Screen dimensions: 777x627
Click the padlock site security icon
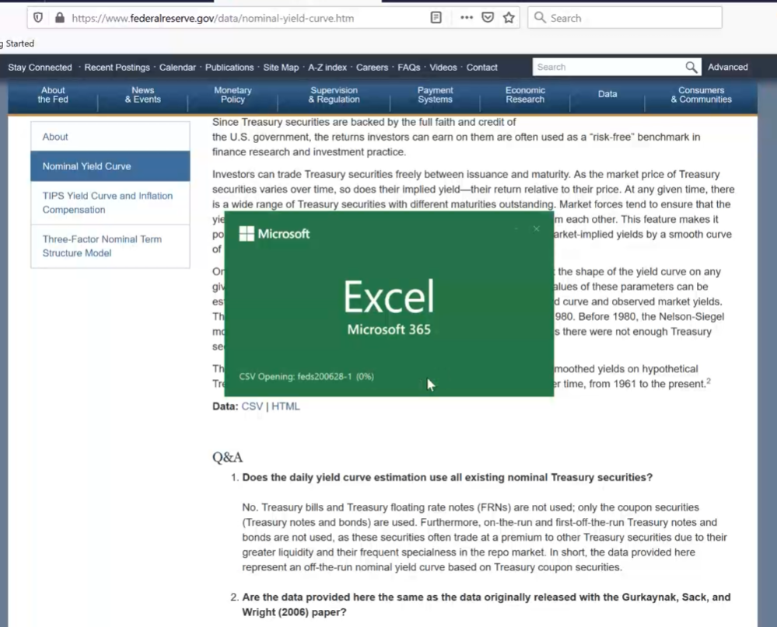click(59, 17)
